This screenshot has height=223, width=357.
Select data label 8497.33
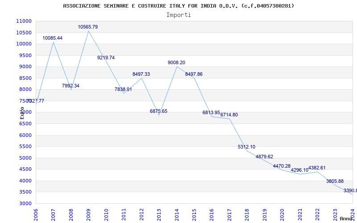[x=141, y=74]
